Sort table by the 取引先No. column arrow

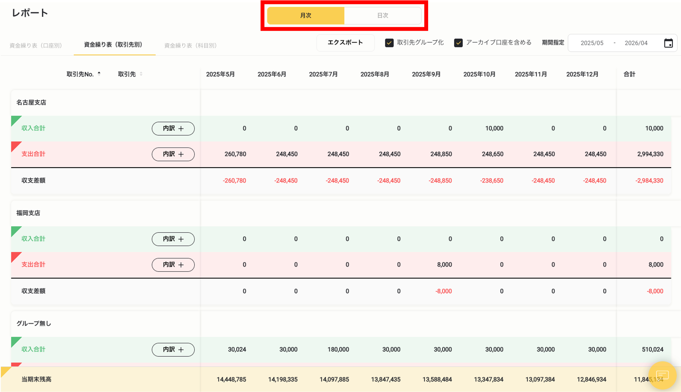coord(99,74)
